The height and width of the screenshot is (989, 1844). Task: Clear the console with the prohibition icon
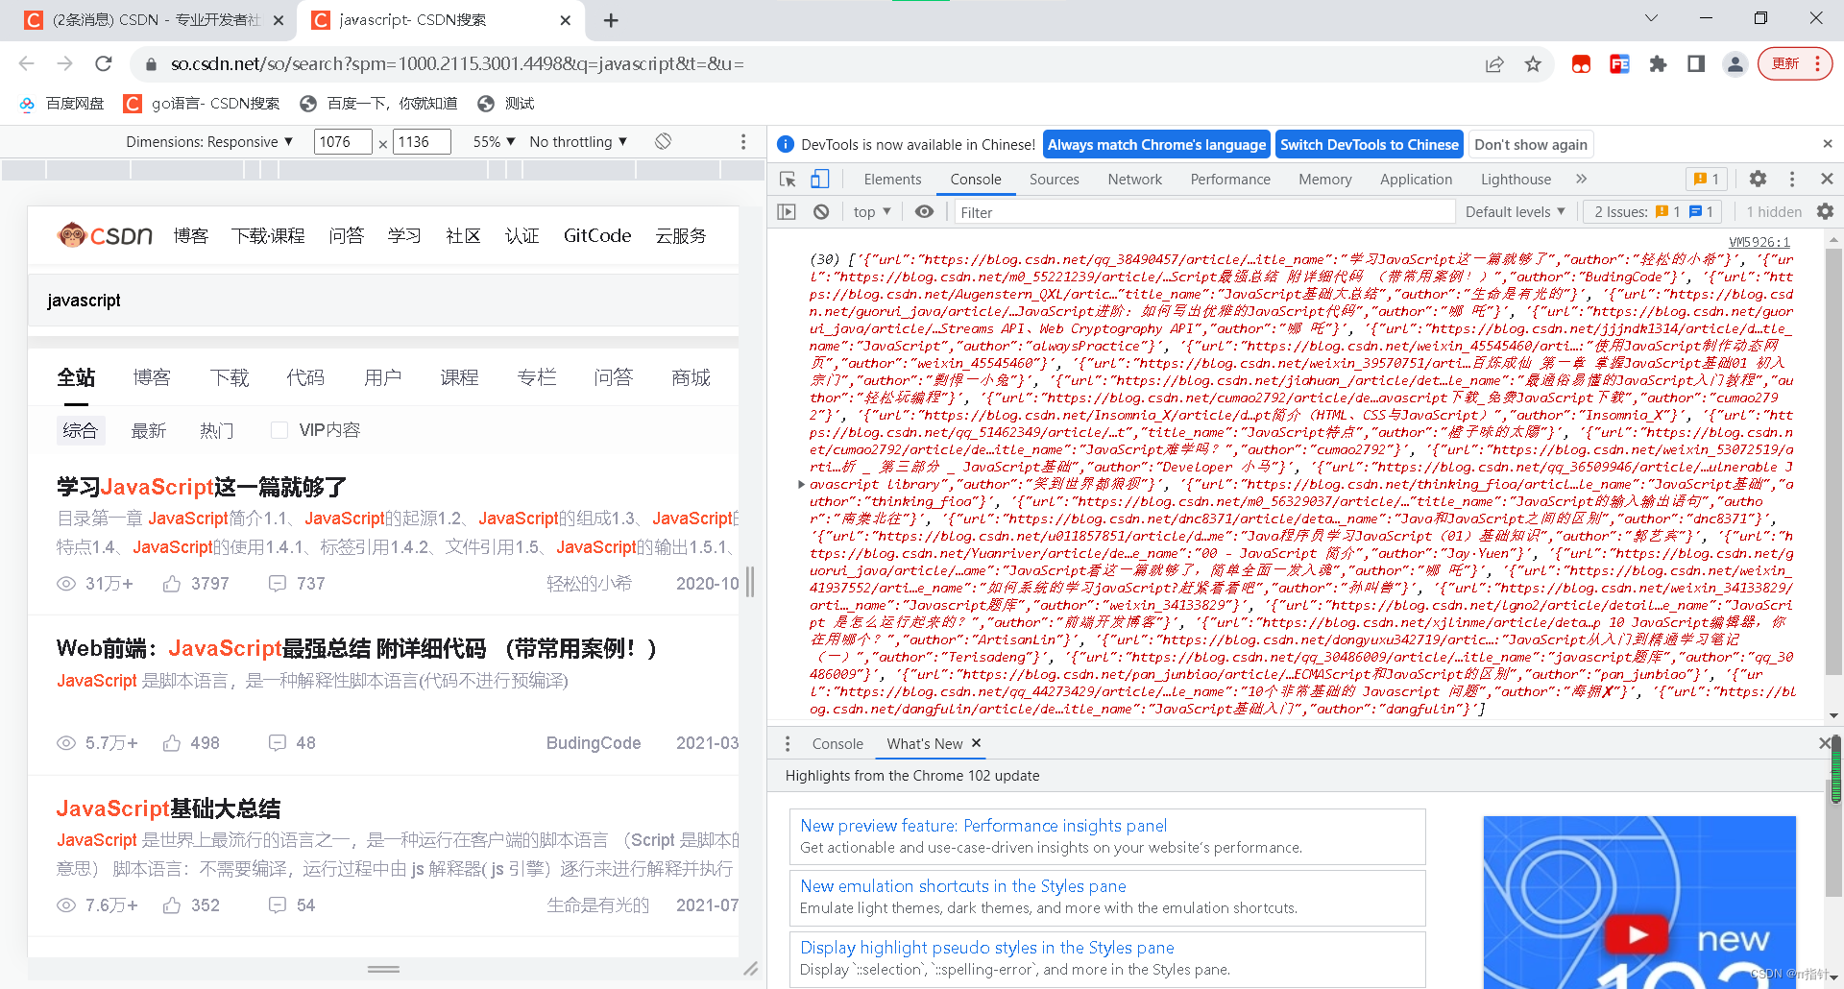pyautogui.click(x=822, y=211)
